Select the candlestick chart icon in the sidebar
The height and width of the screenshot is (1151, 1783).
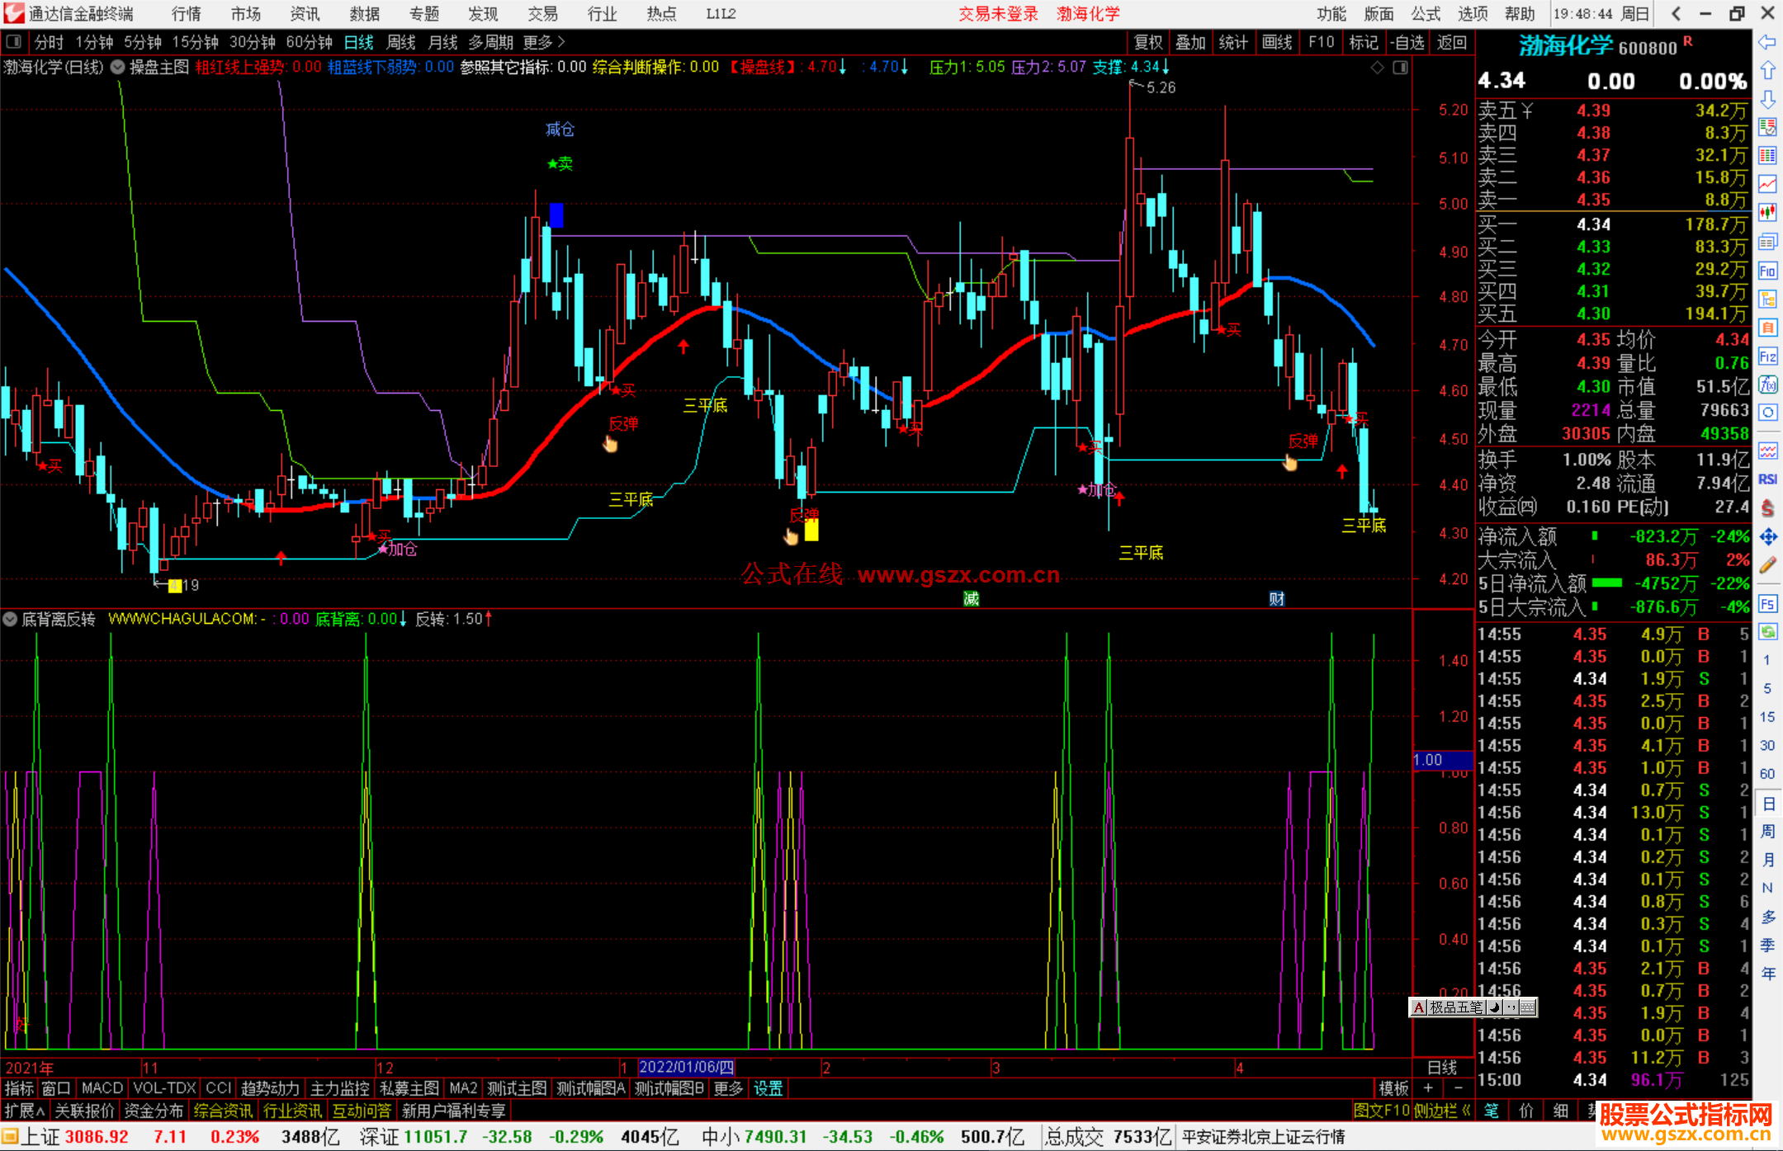tap(1767, 213)
